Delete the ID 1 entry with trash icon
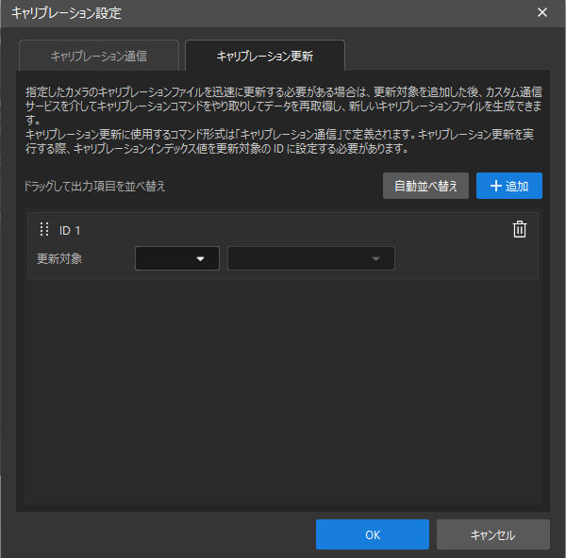This screenshot has width=566, height=558. click(x=520, y=229)
